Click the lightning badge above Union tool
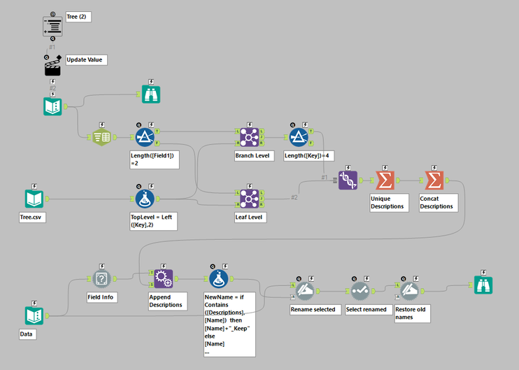 click(x=348, y=168)
